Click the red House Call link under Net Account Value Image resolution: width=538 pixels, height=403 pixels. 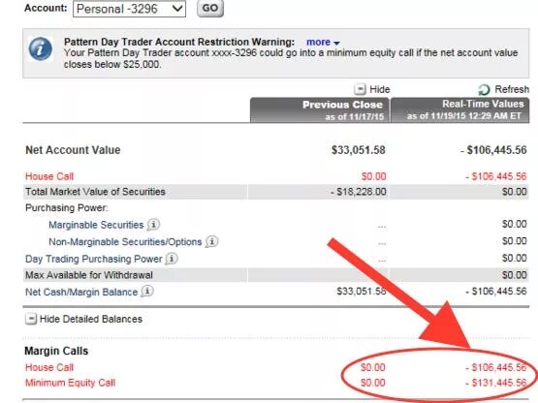[x=49, y=176]
